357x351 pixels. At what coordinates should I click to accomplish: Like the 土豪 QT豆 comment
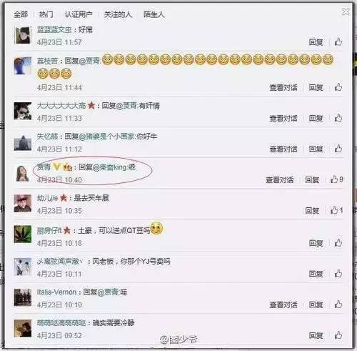pyautogui.click(x=338, y=243)
